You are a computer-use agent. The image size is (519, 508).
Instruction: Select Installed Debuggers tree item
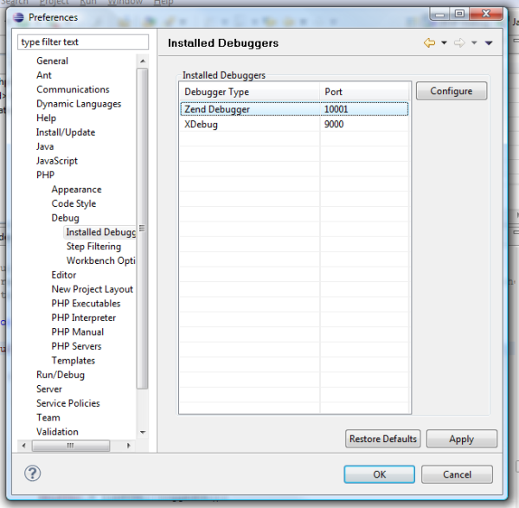pyautogui.click(x=100, y=232)
